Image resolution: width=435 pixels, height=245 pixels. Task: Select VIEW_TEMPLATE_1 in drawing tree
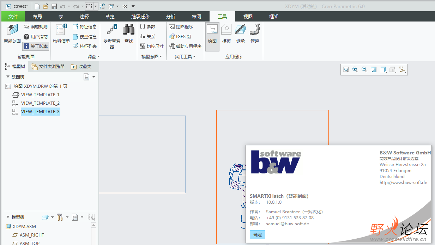40,94
